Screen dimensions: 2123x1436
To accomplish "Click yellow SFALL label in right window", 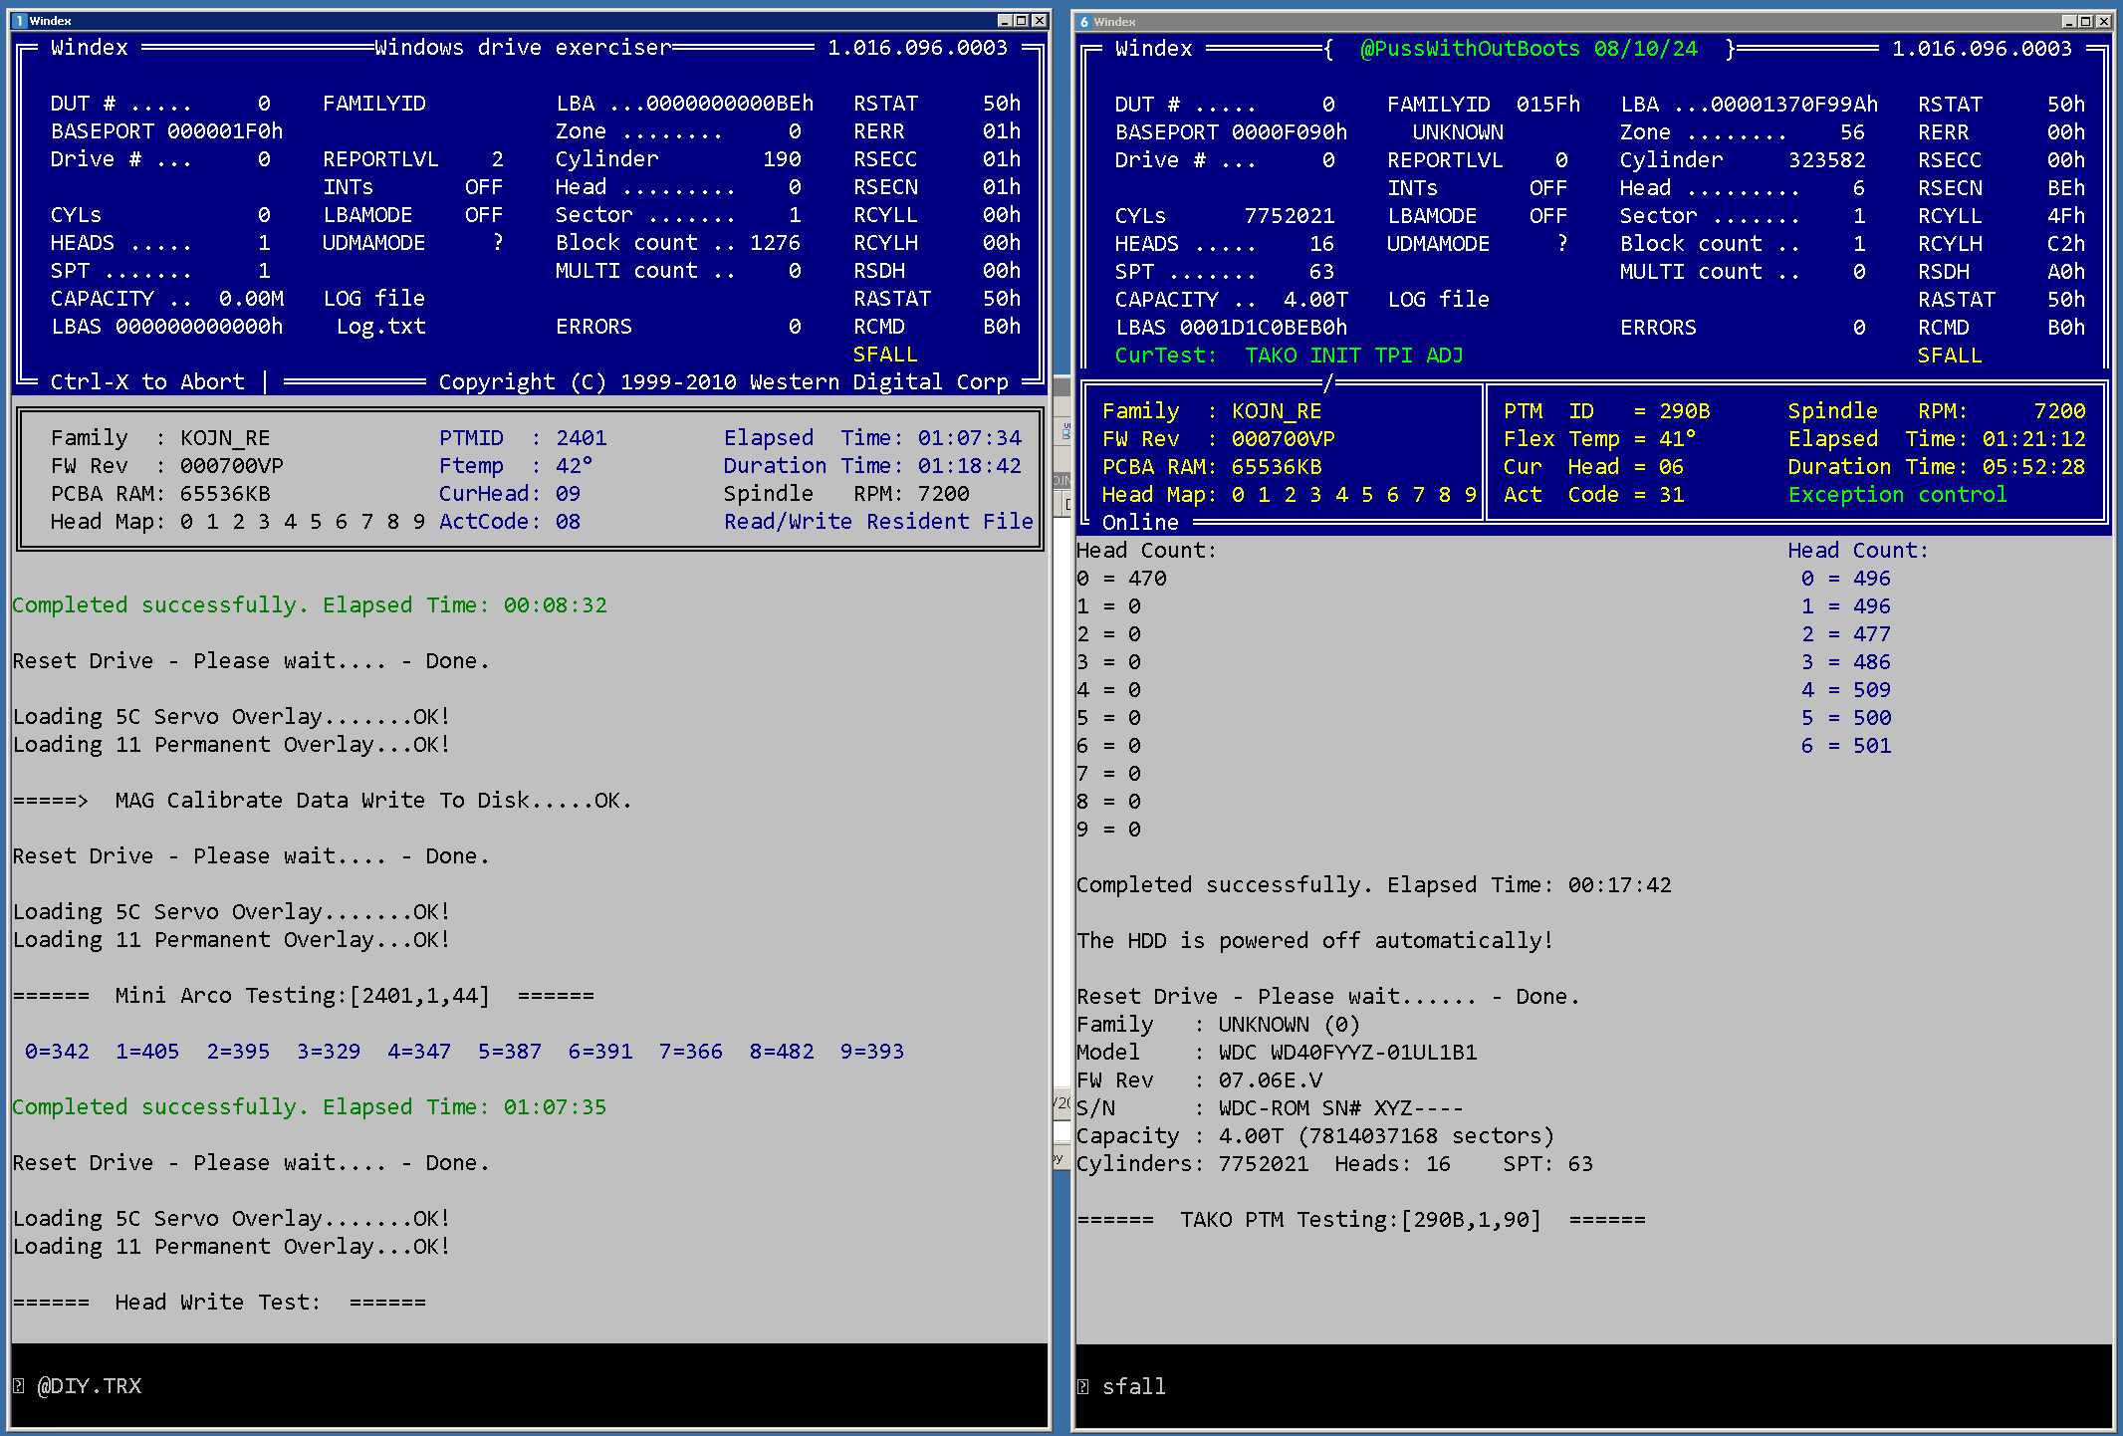I will (x=1950, y=355).
